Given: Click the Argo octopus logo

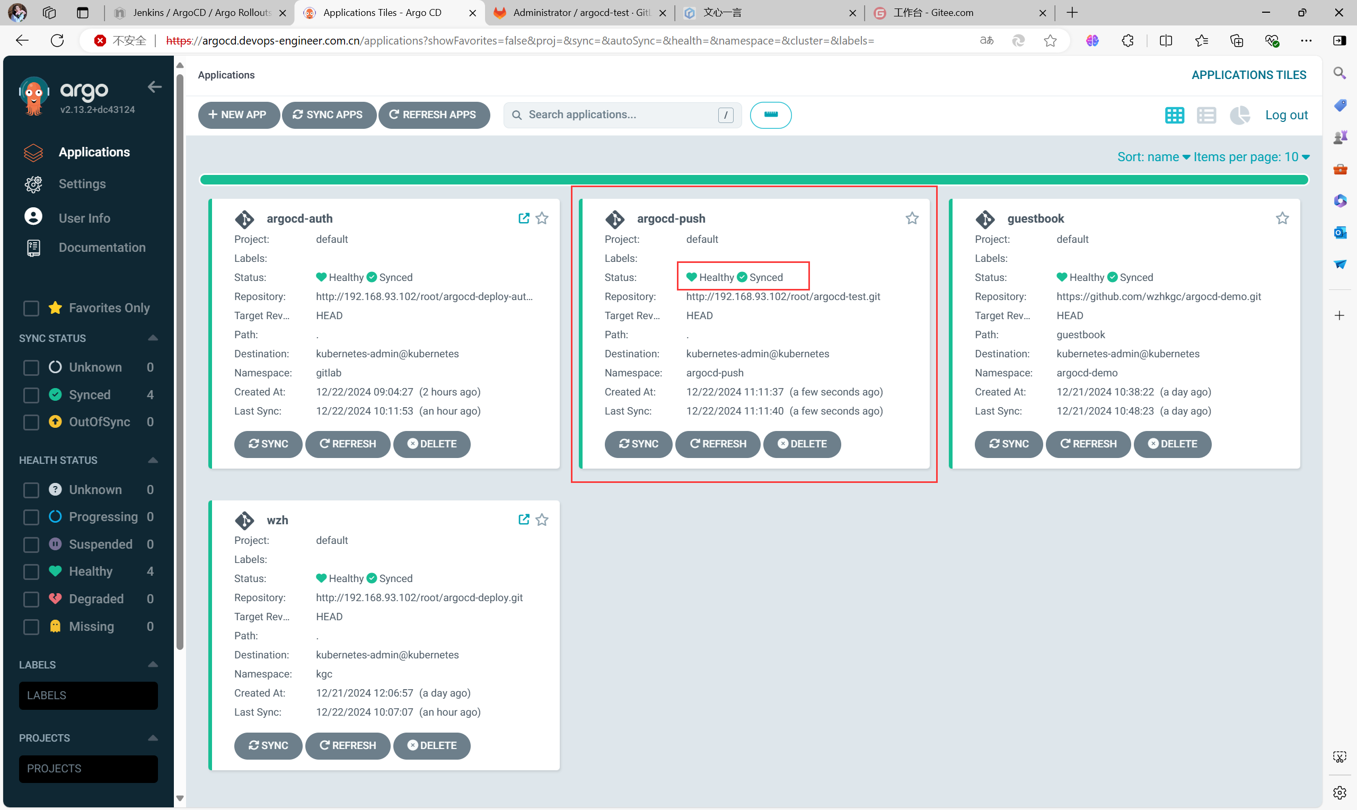Looking at the screenshot, I should (34, 96).
